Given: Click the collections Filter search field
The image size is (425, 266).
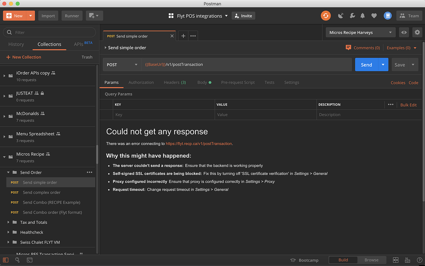Looking at the screenshot, I should (49, 32).
